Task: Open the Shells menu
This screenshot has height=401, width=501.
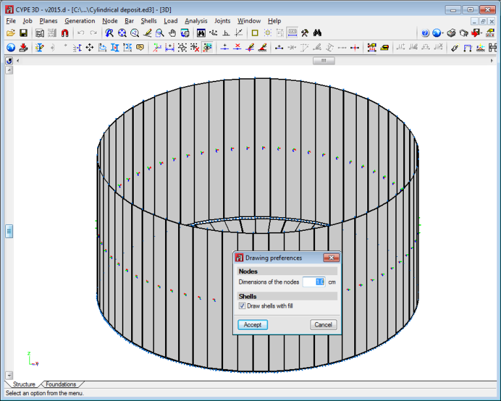Action: (149, 21)
